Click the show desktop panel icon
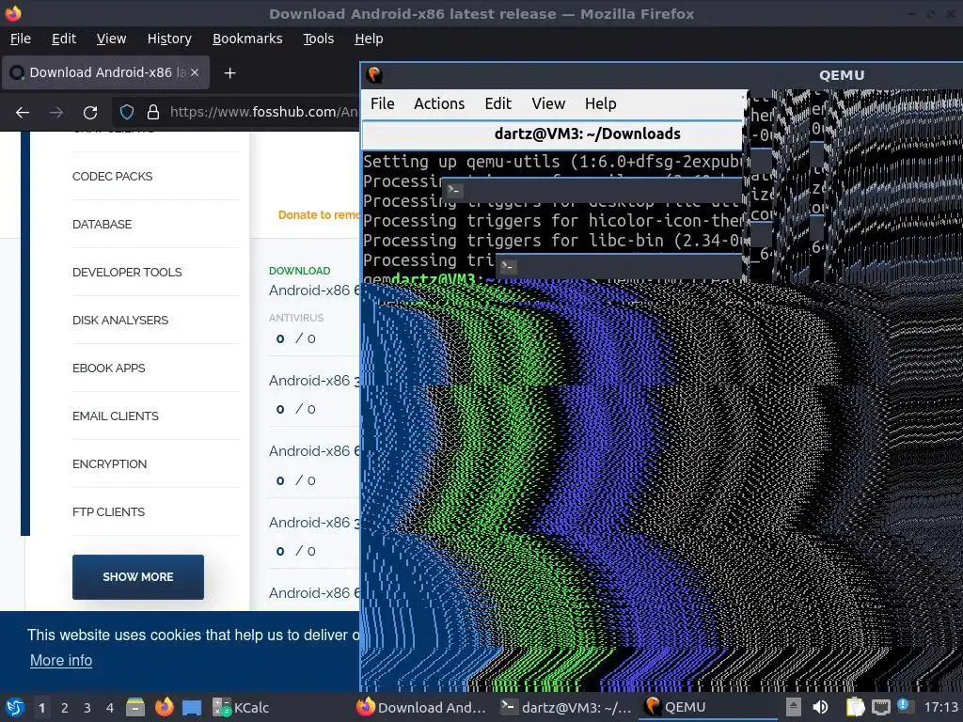Viewport: 963px width, 722px height. click(192, 707)
